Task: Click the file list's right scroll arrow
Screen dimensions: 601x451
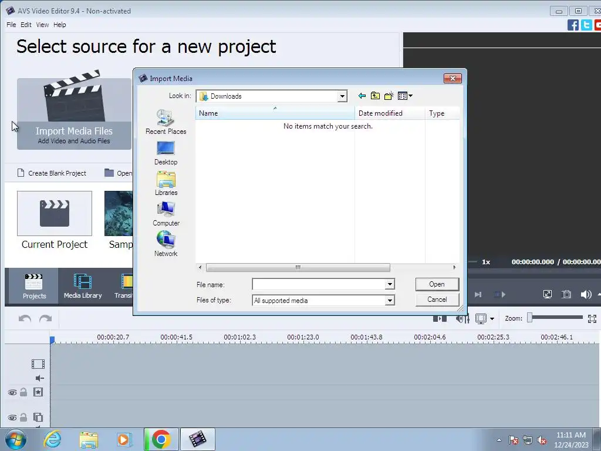Action: tap(454, 267)
